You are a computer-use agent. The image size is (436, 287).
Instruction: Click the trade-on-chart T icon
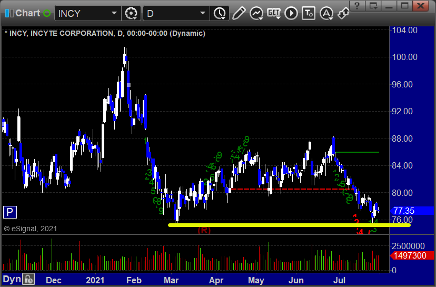click(309, 13)
